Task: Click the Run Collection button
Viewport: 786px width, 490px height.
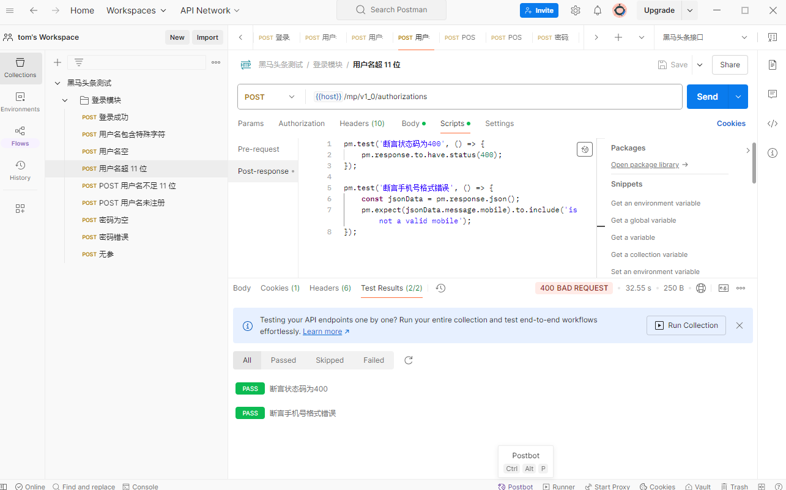Action: click(x=686, y=325)
